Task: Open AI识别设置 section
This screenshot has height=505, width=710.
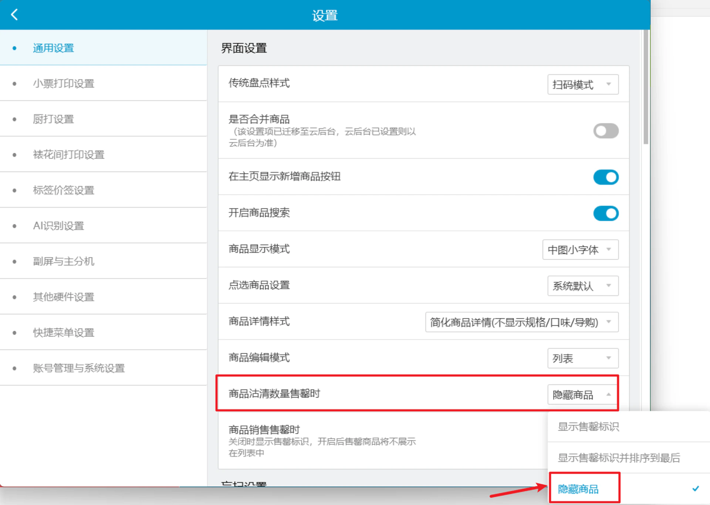Action: tap(104, 226)
